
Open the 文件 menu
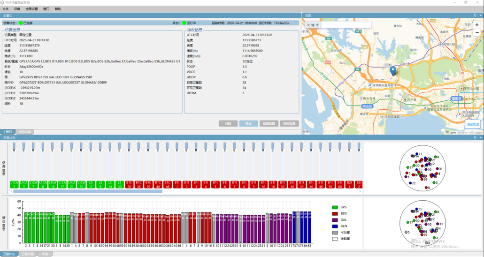point(6,9)
